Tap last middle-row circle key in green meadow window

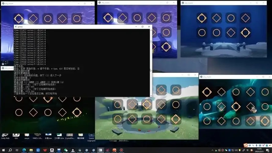tap(176, 105)
